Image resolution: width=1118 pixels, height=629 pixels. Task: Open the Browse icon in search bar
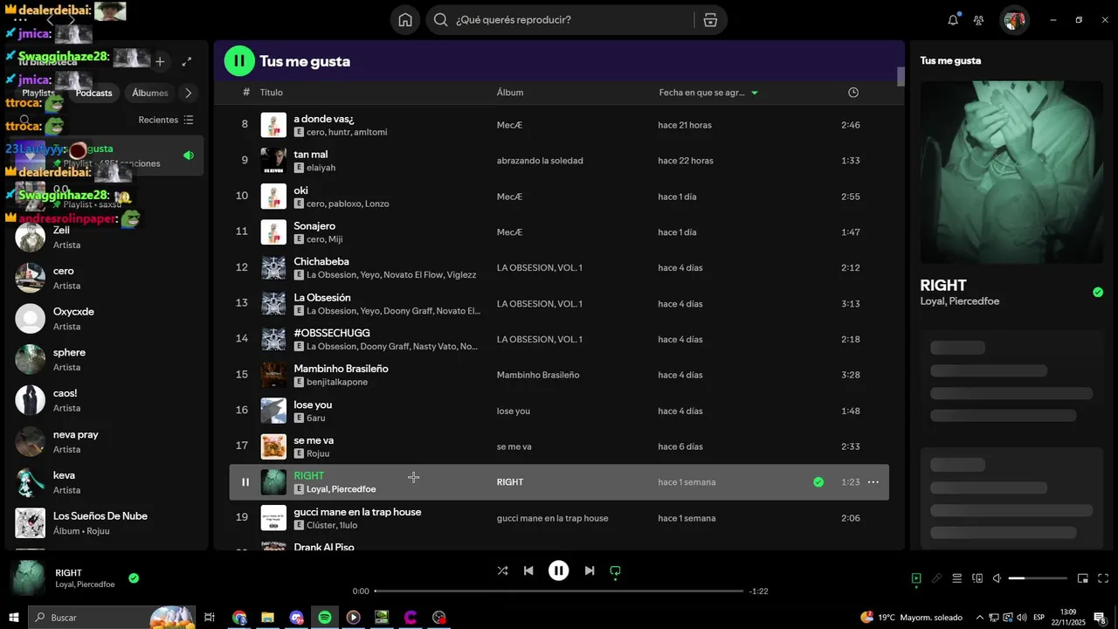[x=710, y=20]
